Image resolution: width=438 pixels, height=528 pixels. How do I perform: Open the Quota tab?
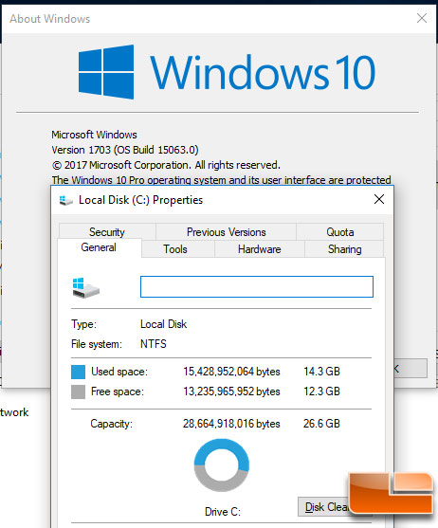(x=339, y=231)
